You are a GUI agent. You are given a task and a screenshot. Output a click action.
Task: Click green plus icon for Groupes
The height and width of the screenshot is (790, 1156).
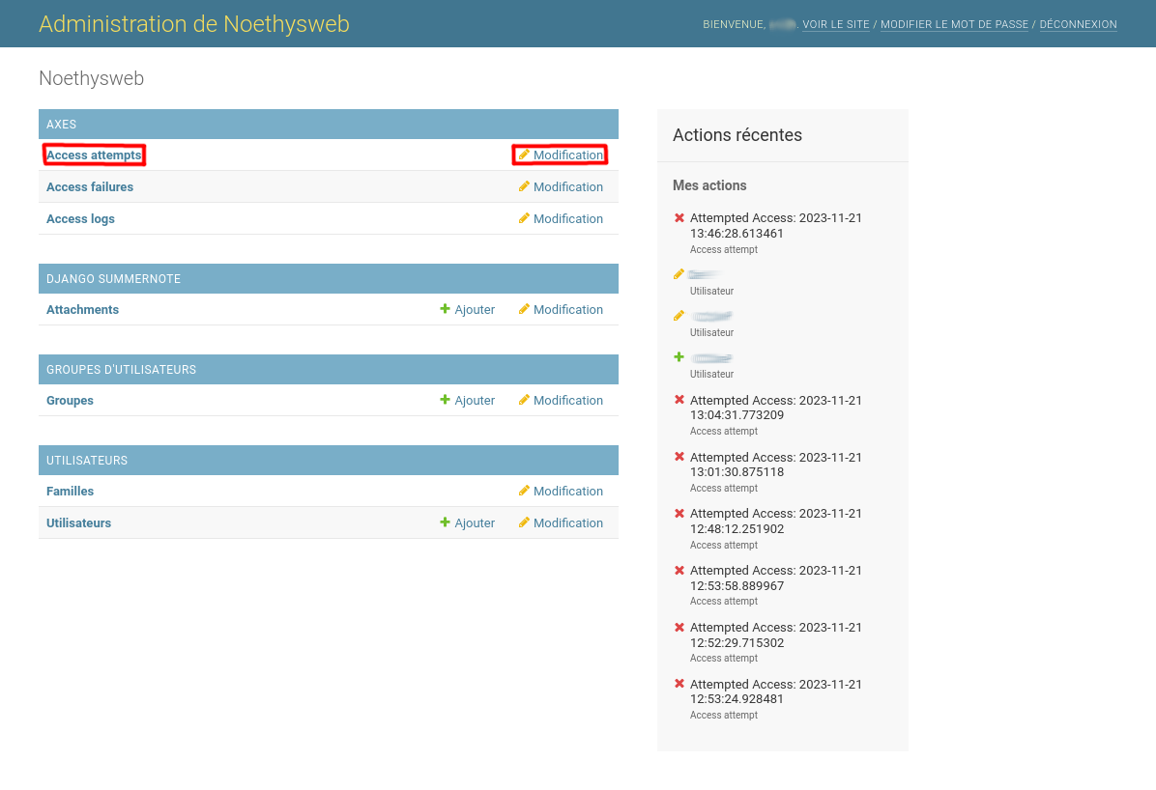point(446,400)
